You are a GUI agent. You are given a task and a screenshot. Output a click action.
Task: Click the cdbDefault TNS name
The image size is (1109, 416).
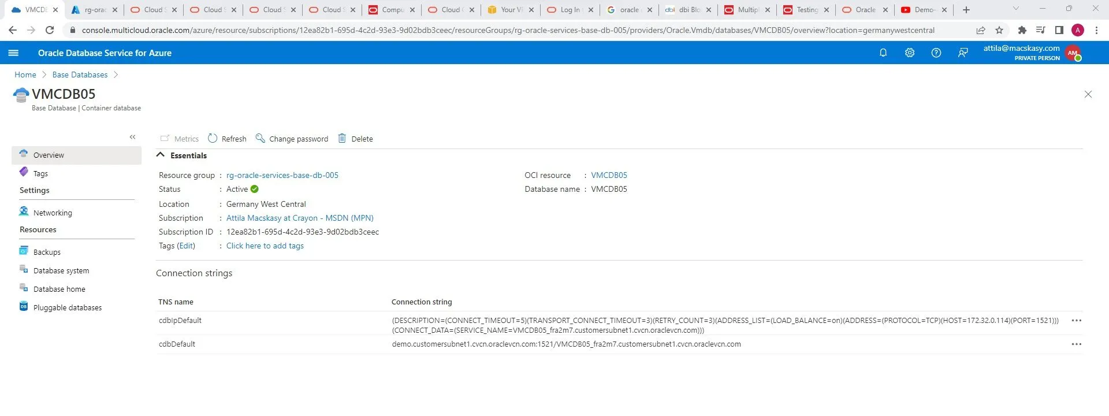177,344
